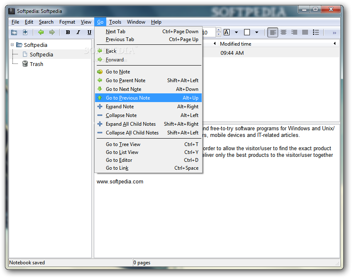Click the white background color swatch
Viewport: 352px width, 278px height.
click(x=247, y=32)
